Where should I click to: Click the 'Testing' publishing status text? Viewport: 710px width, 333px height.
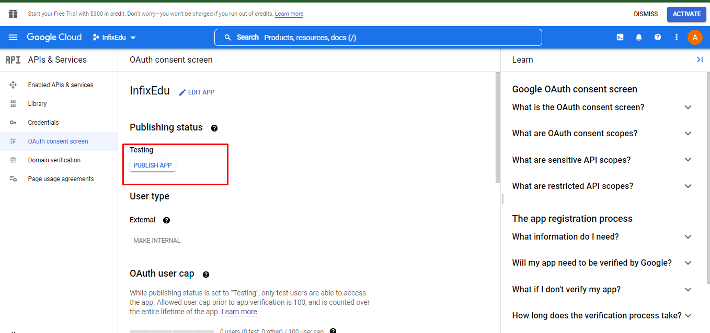(142, 150)
